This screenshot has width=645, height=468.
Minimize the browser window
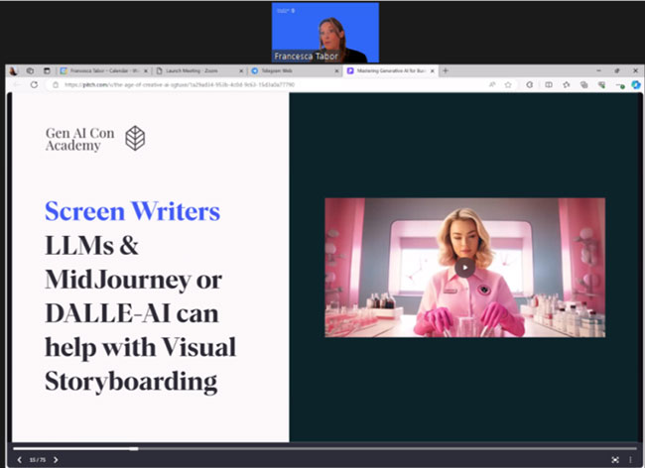coord(598,70)
